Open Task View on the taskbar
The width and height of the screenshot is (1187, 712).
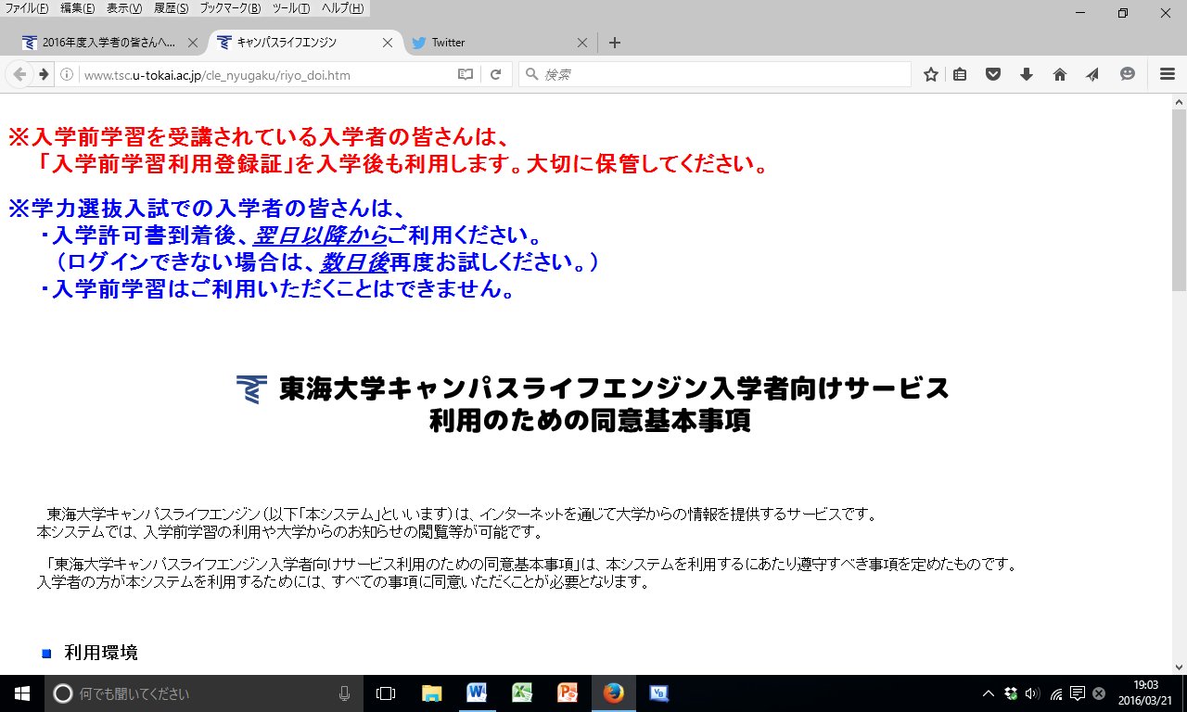(385, 693)
